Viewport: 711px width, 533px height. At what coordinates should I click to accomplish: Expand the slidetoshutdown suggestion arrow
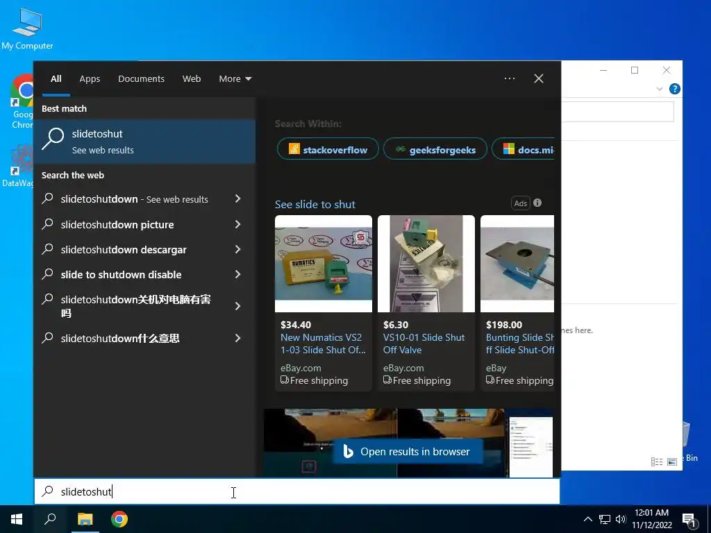click(x=237, y=198)
